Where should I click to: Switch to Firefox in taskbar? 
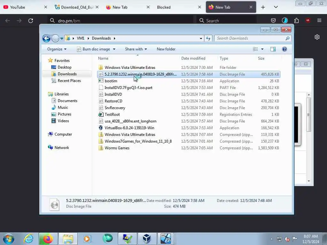(48, 239)
